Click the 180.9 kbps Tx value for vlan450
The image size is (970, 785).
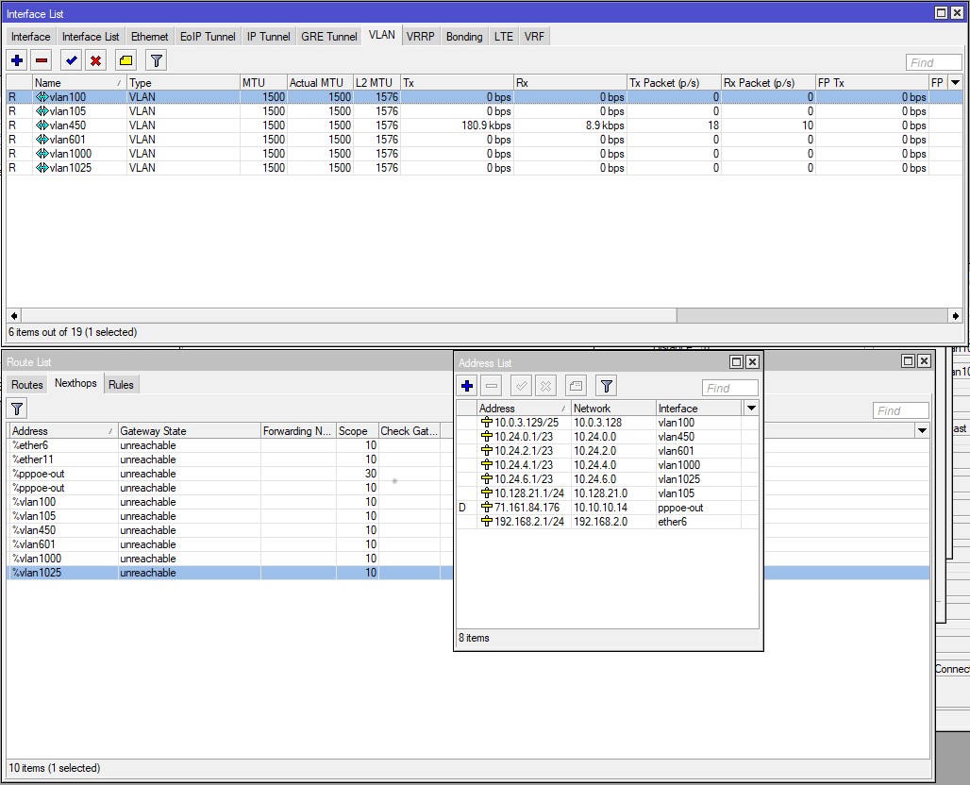pos(486,125)
